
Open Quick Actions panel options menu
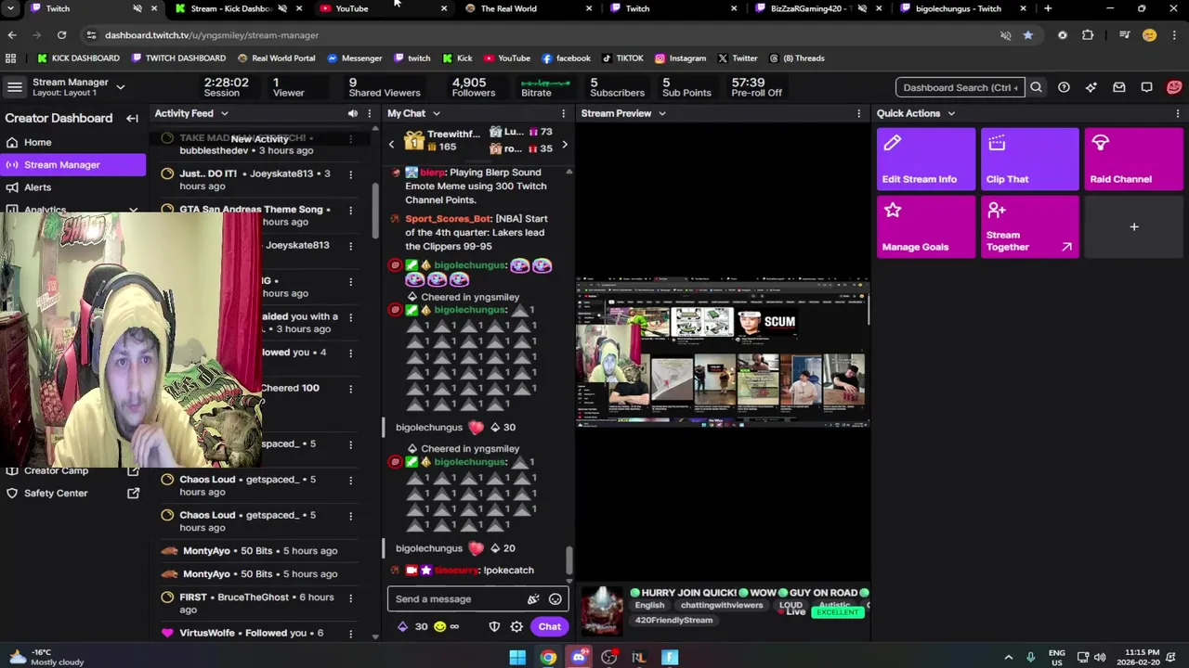tap(1178, 113)
